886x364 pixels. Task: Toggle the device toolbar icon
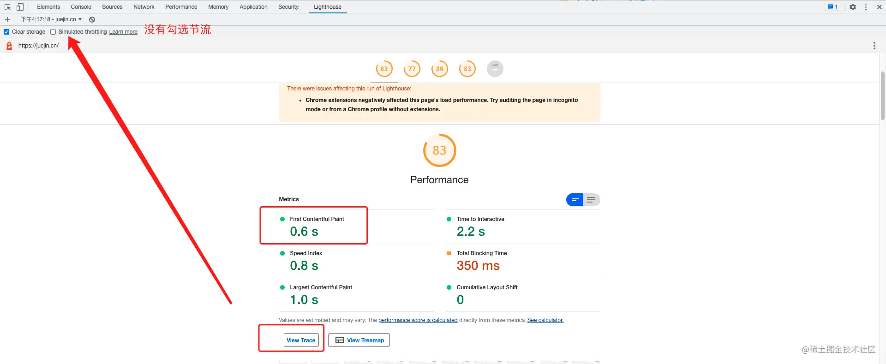20,7
